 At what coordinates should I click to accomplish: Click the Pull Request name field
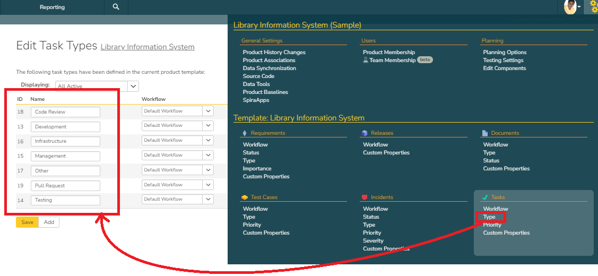(x=65, y=186)
